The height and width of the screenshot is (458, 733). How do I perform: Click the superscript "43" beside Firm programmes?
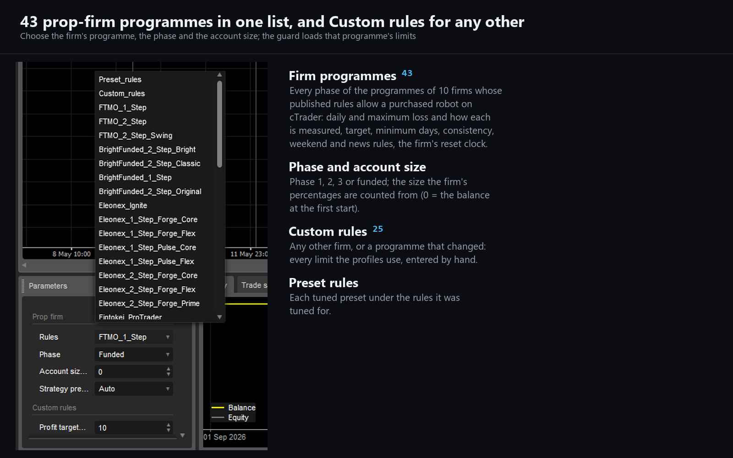point(407,73)
